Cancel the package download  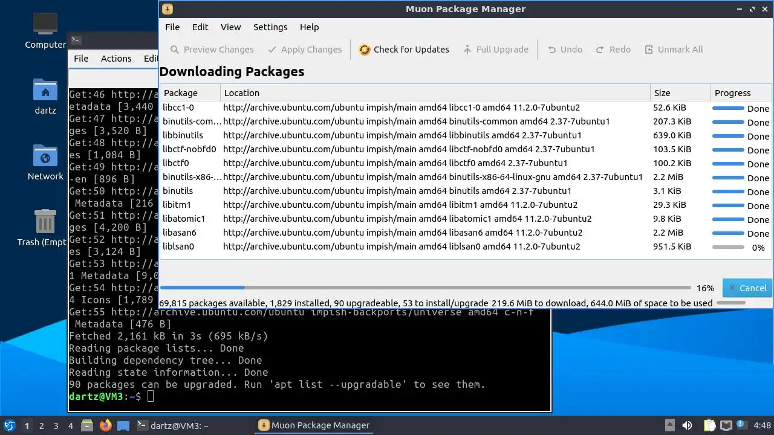747,288
